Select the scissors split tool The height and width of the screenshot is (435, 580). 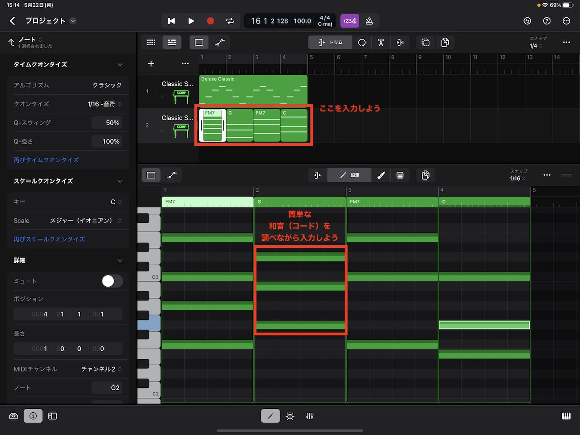tap(381, 42)
